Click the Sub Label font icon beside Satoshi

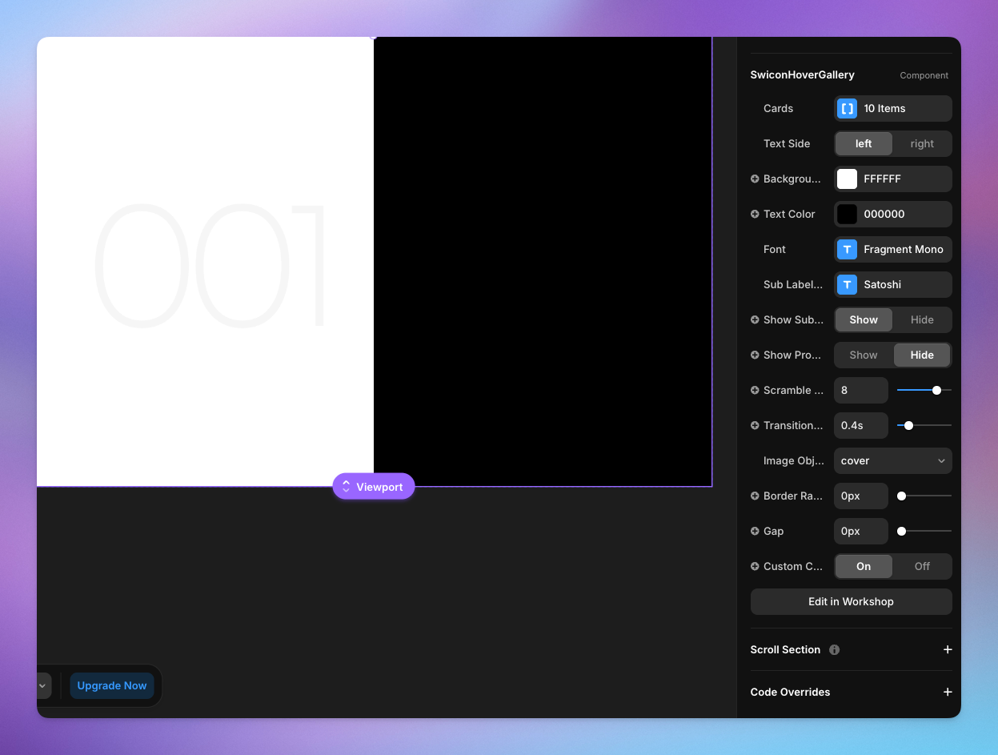point(847,285)
